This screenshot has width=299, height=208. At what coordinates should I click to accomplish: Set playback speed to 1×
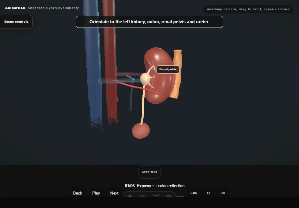click(208, 193)
